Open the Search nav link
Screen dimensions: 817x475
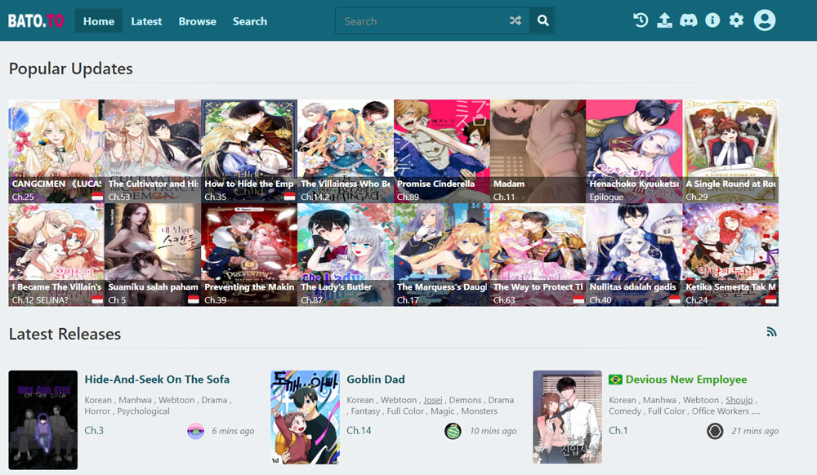(249, 21)
